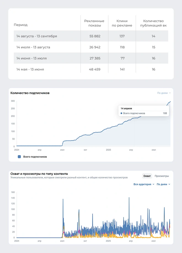Toggle the "Всего подписчиков" legend series below chart
Screen dimensions: 182x253
coord(19,157)
